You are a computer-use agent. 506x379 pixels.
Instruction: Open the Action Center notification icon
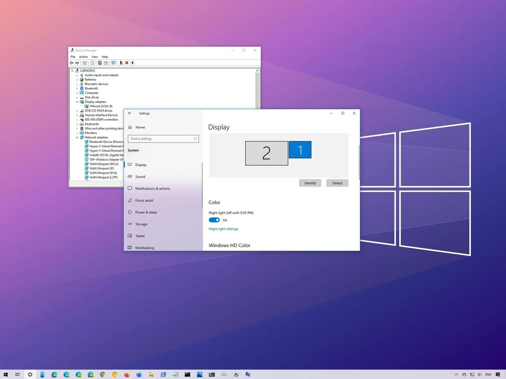coord(498,375)
